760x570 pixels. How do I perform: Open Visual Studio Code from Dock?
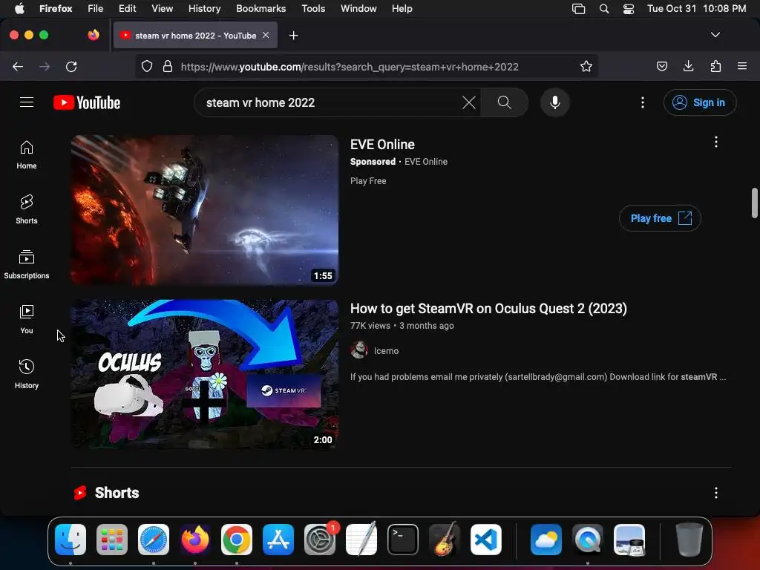(x=485, y=540)
